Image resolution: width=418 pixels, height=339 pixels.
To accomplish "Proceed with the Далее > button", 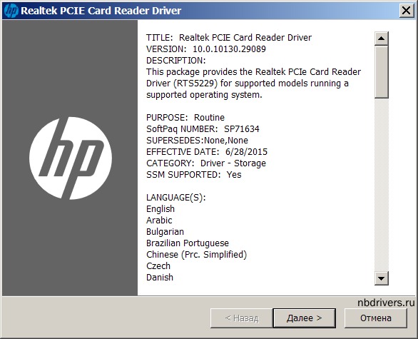I will (x=304, y=318).
